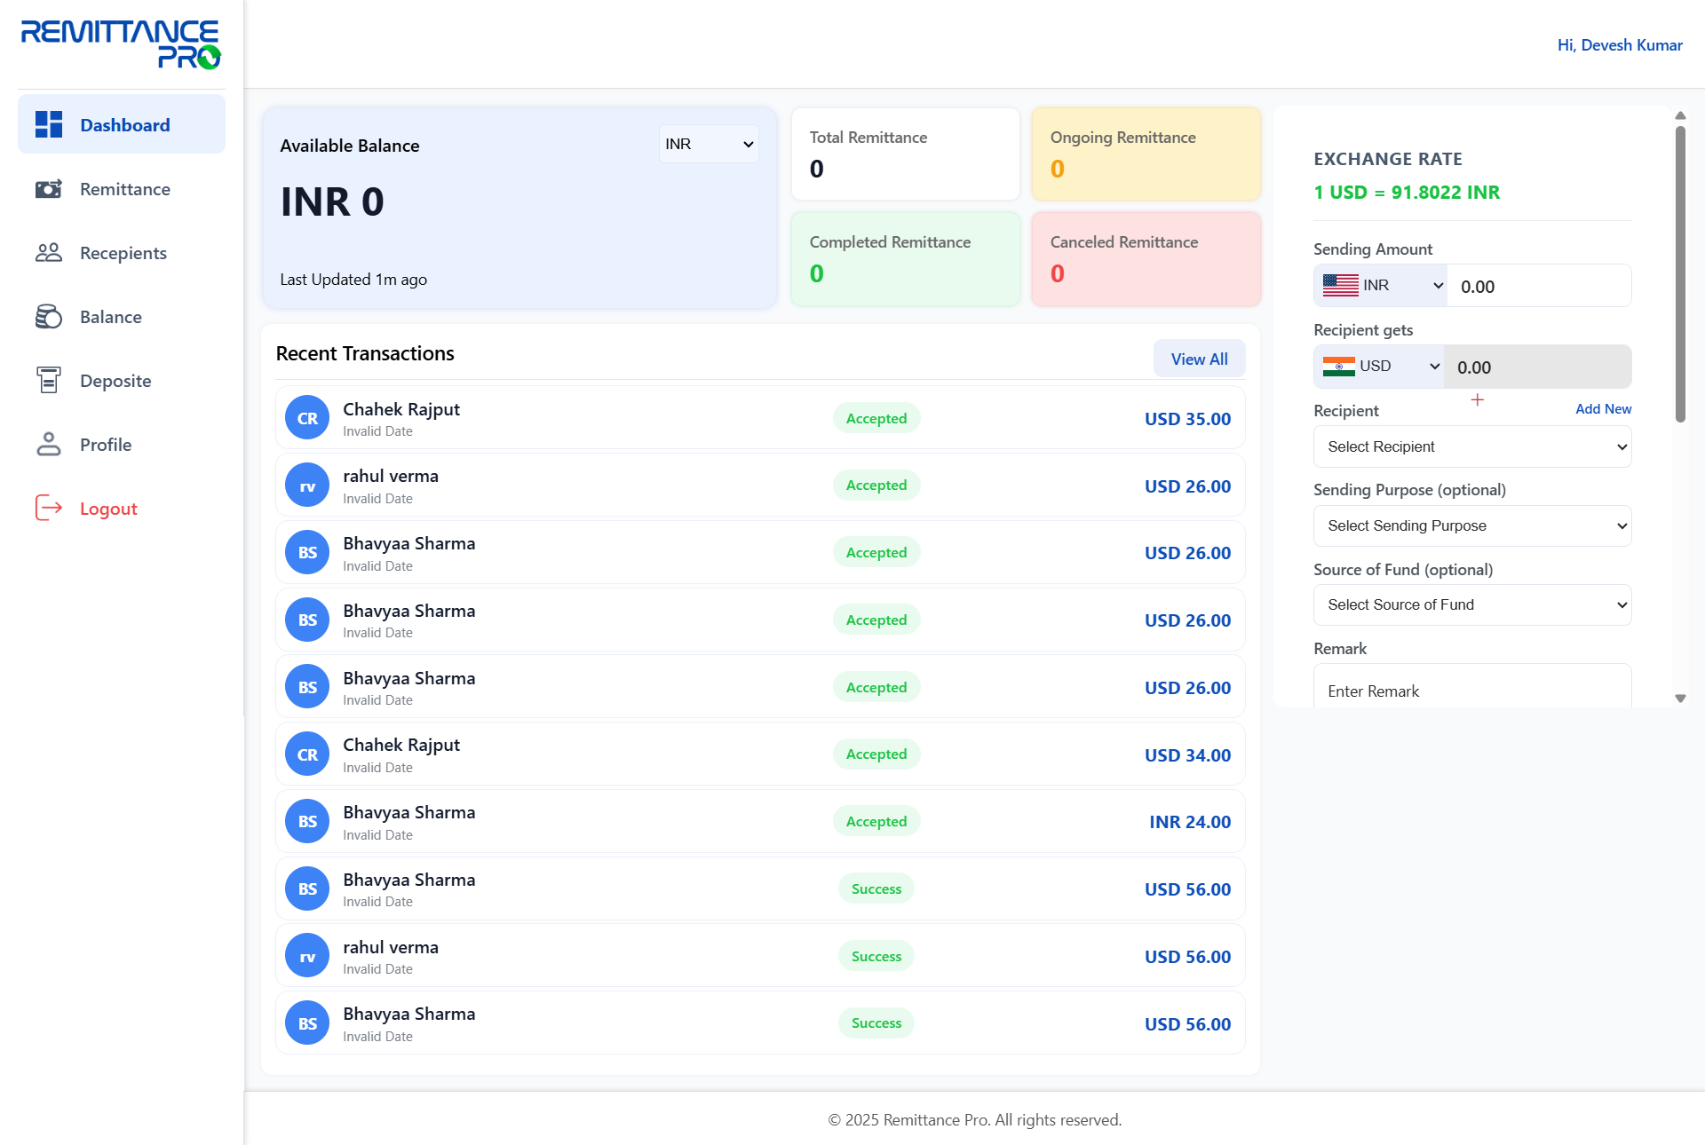1705x1145 pixels.
Task: Expand the Select Recipient dropdown
Action: pos(1471,446)
